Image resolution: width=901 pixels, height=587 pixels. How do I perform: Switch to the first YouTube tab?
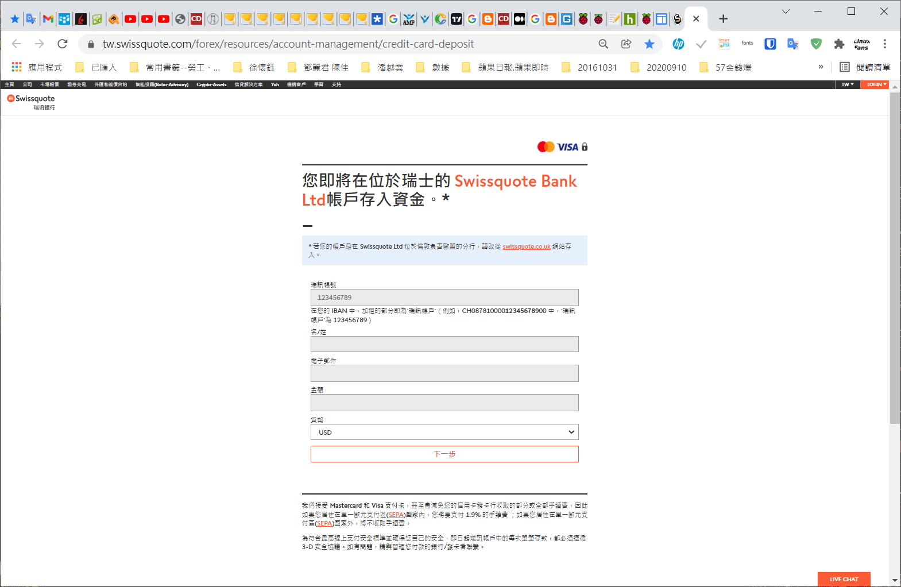coord(130,19)
